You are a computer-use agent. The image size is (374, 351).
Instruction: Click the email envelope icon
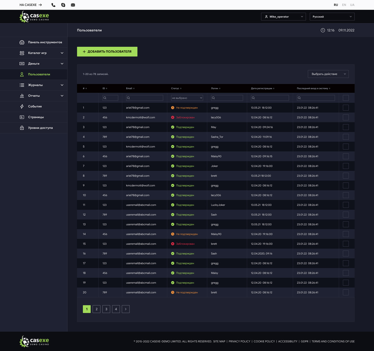pyautogui.click(x=73, y=5)
